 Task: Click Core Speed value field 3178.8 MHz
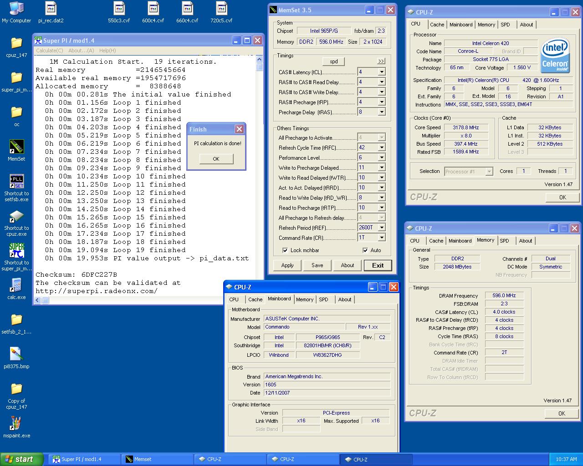coord(466,127)
